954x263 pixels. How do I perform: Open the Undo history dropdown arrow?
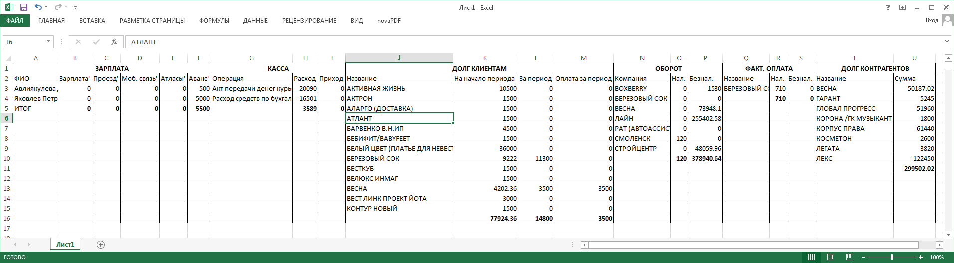click(x=46, y=8)
